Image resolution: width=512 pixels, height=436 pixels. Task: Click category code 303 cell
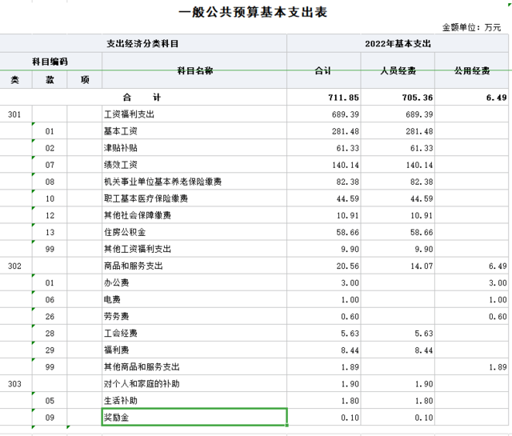coord(15,384)
